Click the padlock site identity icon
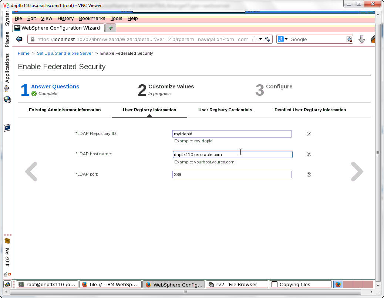Viewport: 384px width, 298px height. (x=33, y=40)
